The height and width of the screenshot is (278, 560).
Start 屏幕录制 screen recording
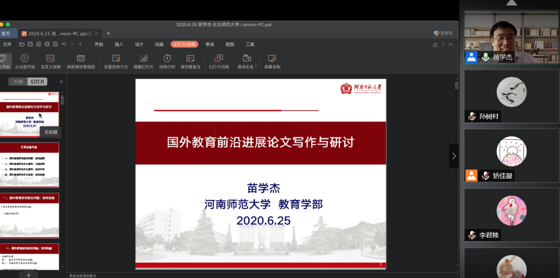pos(272,58)
